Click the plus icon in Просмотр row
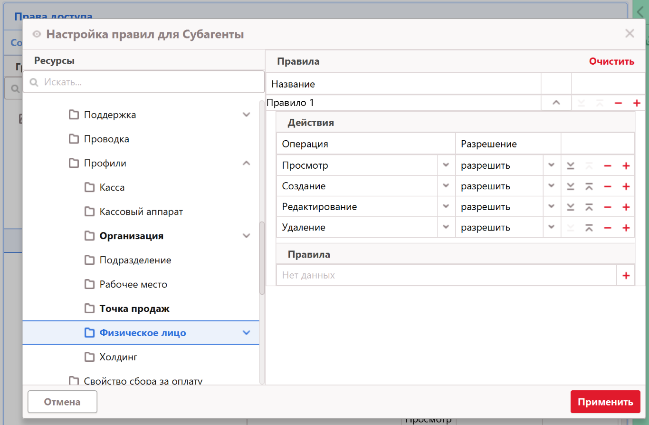 626,166
